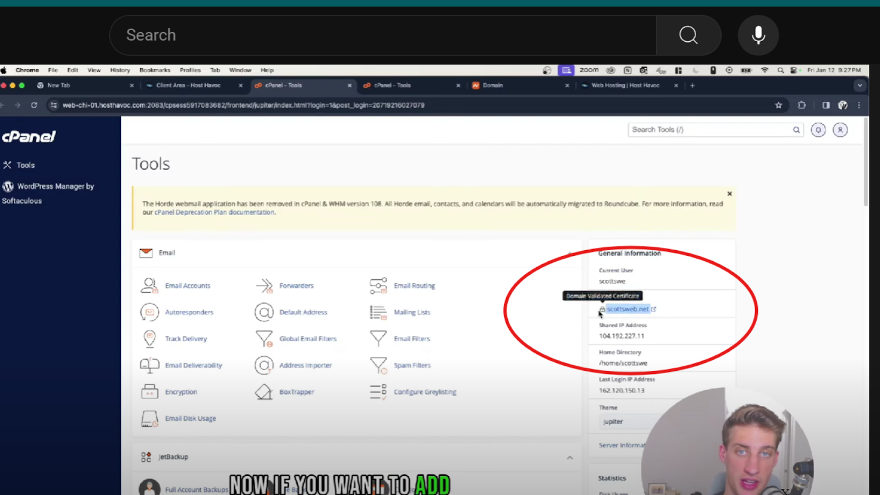The image size is (880, 495).
Task: Switch to Web Hosting | Host Havoc tab
Action: (x=625, y=85)
